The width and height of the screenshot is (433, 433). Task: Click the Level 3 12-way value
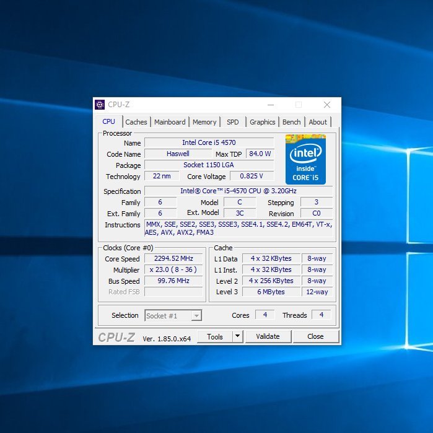(317, 292)
